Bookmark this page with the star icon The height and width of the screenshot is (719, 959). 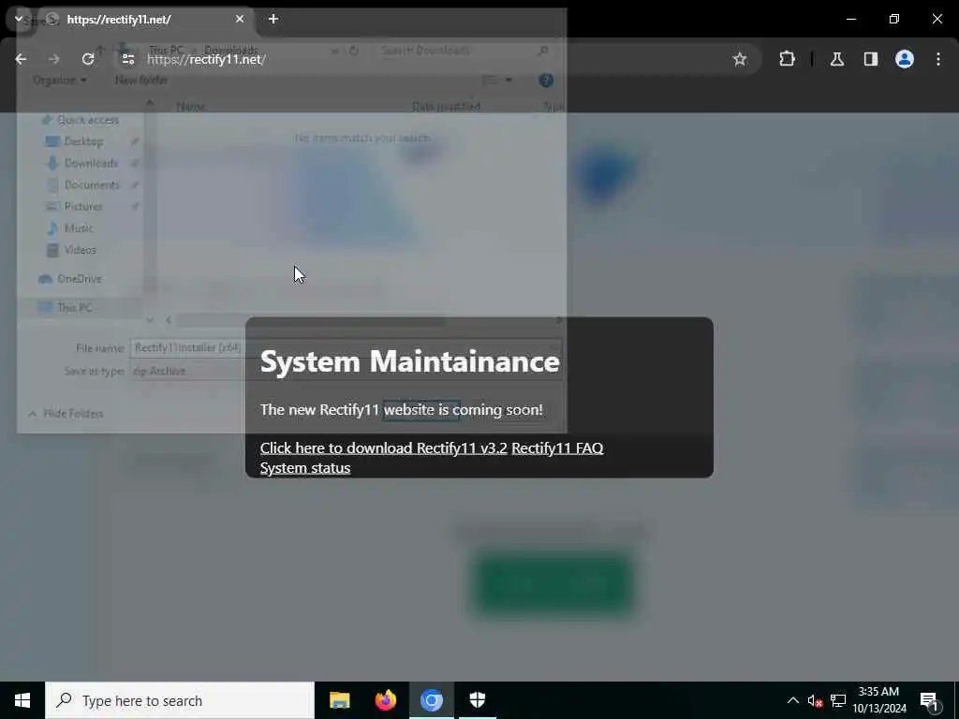740,59
